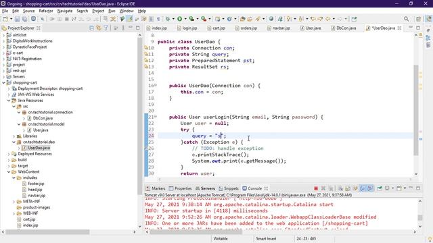Collapse the shopping-cart project node
Viewport: 433px width, 243px height.
point(3,82)
